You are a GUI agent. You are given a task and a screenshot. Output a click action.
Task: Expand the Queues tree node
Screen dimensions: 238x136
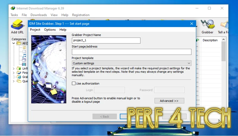(13, 81)
